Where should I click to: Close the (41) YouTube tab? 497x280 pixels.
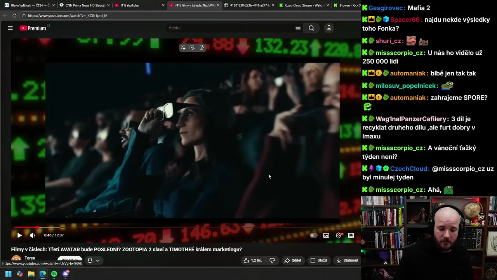(x=163, y=5)
